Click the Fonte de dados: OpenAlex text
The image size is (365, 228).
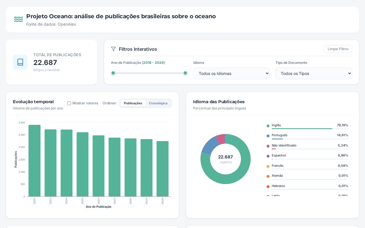[x=51, y=24]
